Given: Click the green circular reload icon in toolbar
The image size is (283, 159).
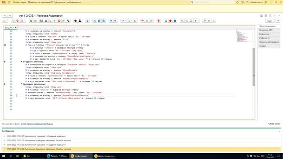Looking at the screenshot, I should (31, 21).
